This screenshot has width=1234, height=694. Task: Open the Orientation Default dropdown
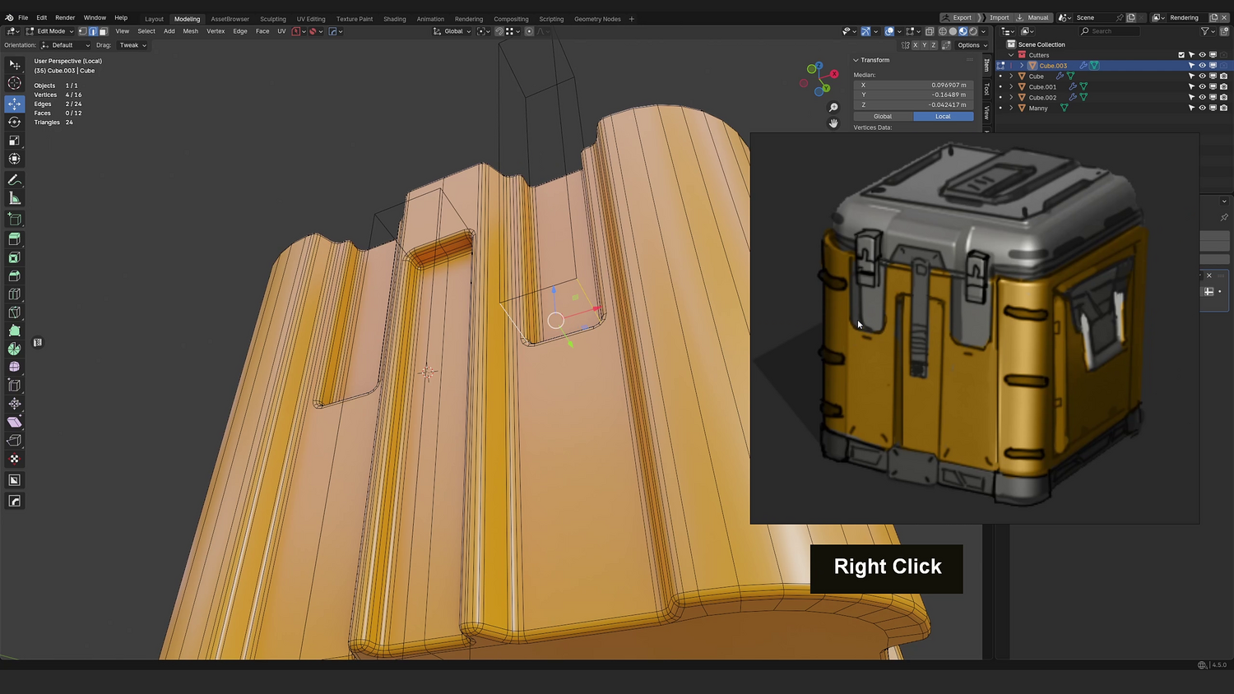click(x=66, y=45)
